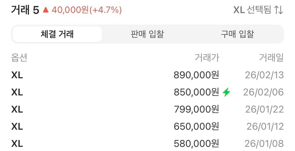
Task: Click the sorting arrows next to XL 선택됨
Action: (279, 10)
